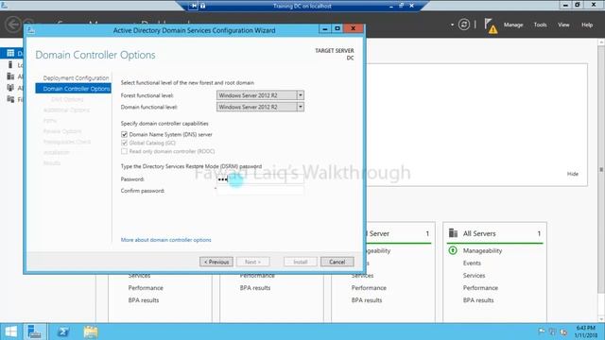Viewport: 605px width, 340px height.
Task: Click the Cancel button in the wizard
Action: (337, 262)
